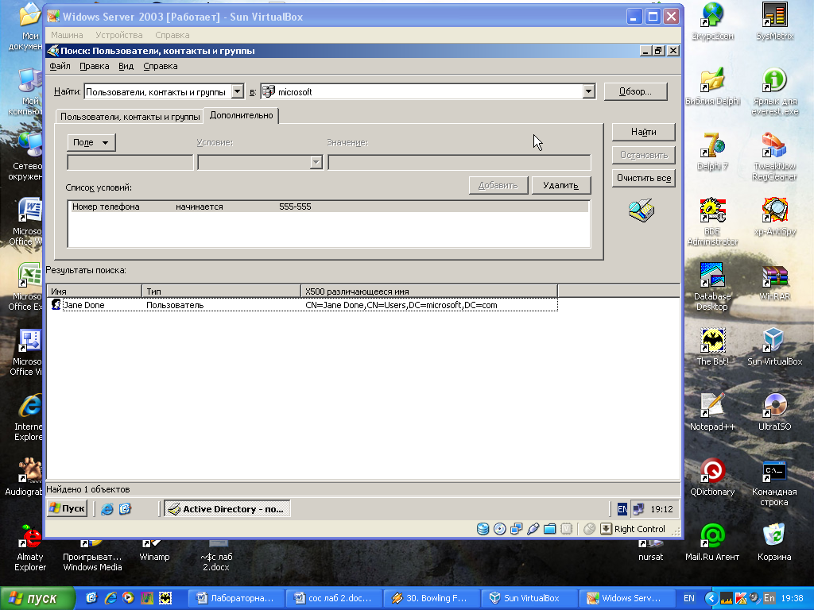Switch to Лабораторна... Word taskbar button
814x610 pixels.
pyautogui.click(x=236, y=598)
